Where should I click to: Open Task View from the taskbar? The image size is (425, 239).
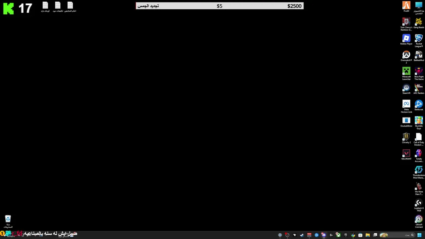[375, 235]
